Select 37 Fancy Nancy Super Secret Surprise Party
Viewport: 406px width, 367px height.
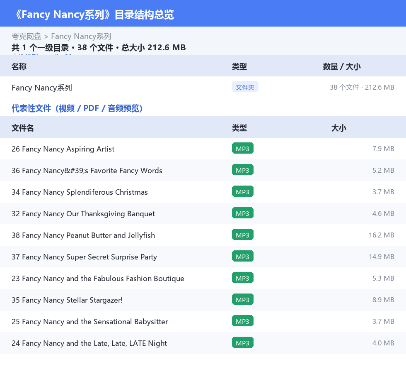click(85, 257)
